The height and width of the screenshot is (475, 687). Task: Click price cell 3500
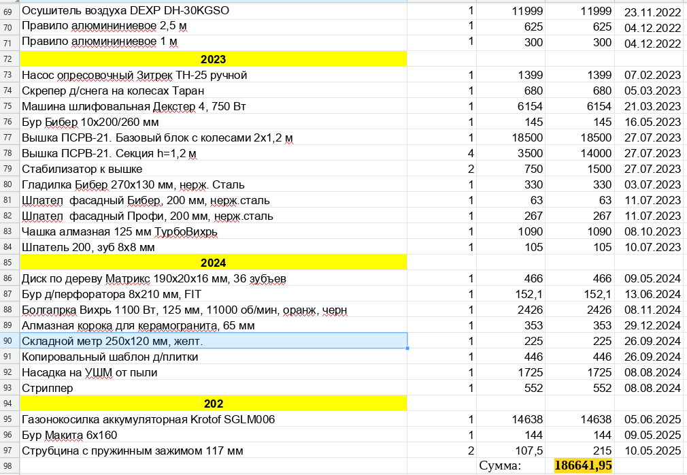coord(510,153)
